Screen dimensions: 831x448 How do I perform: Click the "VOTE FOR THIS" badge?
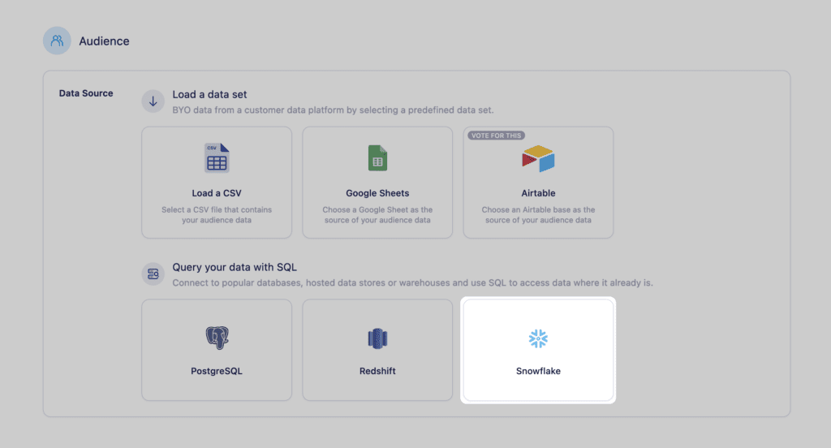(x=496, y=135)
